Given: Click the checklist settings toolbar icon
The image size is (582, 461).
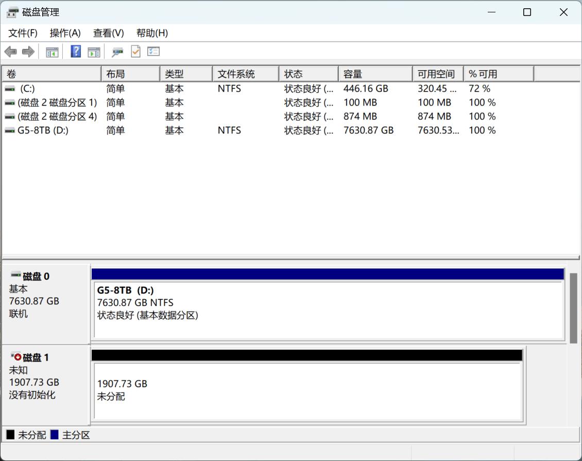Looking at the screenshot, I should tap(153, 52).
